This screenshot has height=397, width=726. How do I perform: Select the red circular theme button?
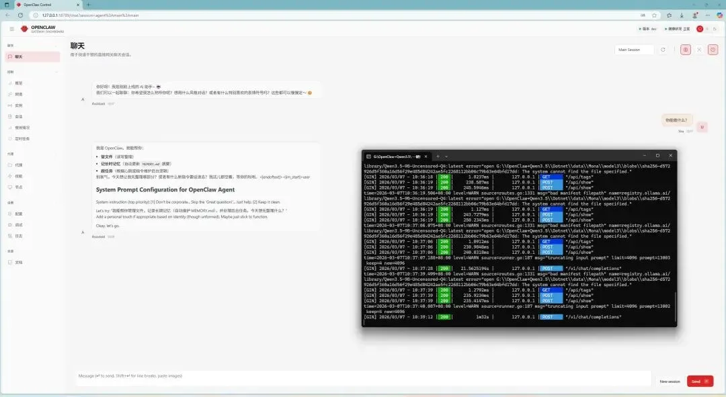(700, 29)
